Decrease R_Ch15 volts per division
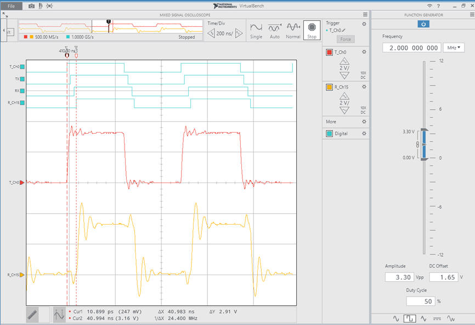 click(344, 110)
